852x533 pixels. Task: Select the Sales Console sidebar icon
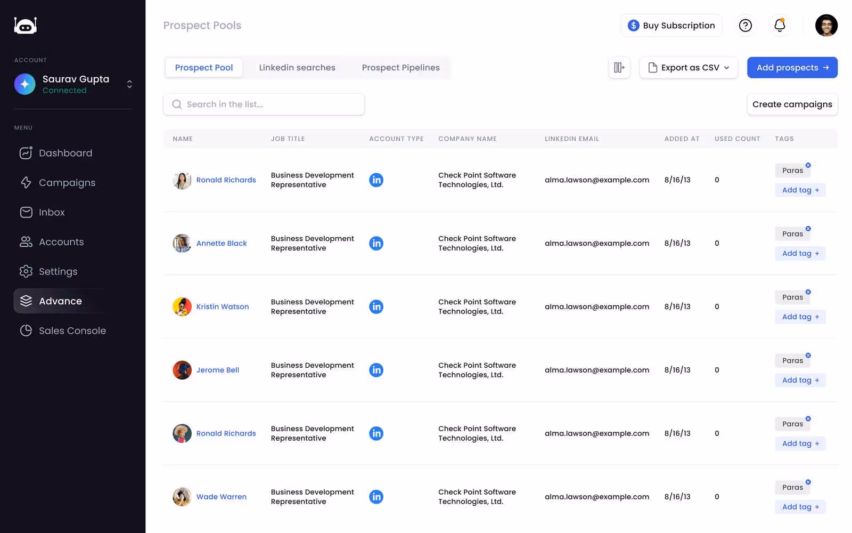(x=26, y=330)
